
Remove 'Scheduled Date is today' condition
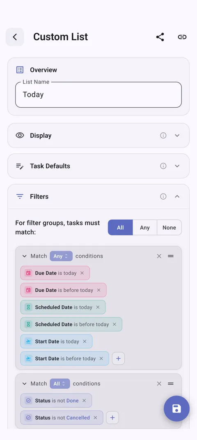[98, 307]
